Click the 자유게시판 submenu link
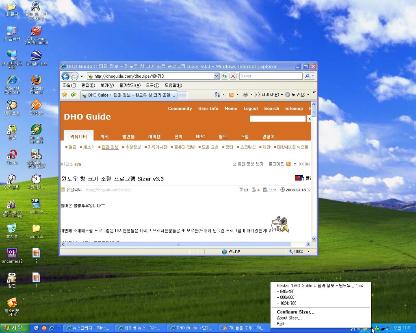The image size is (416, 333). pos(158,147)
